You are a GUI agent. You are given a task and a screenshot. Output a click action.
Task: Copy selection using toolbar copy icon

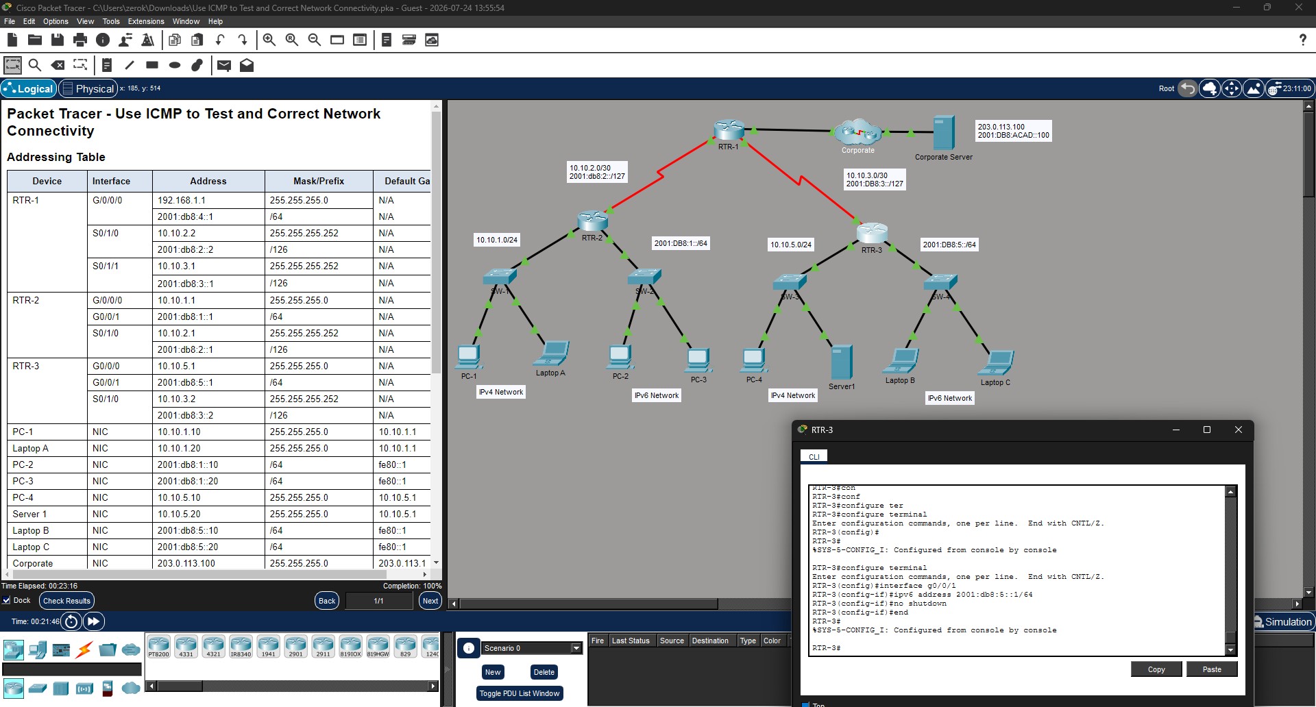(x=175, y=40)
